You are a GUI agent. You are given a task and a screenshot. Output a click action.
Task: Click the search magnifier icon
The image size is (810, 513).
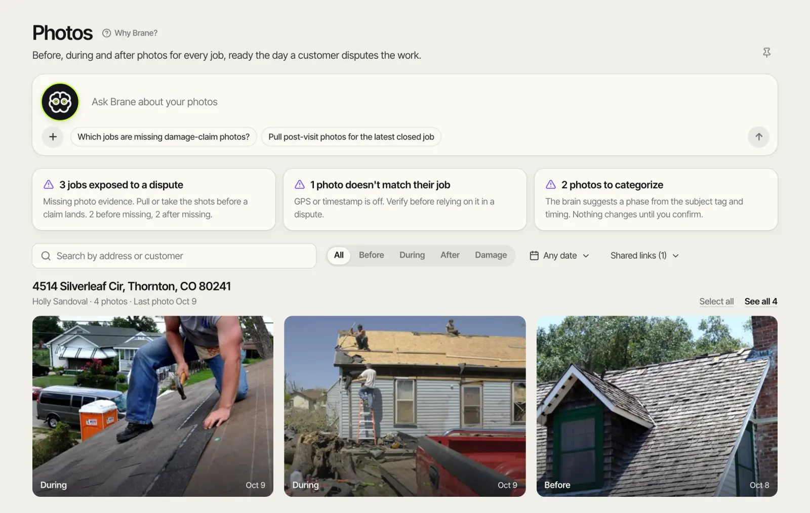pos(46,256)
